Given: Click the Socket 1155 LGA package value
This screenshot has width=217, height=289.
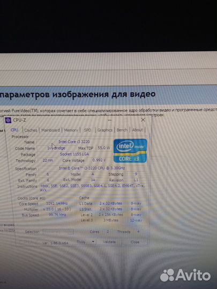Looking at the screenshot, I should 74,154.
